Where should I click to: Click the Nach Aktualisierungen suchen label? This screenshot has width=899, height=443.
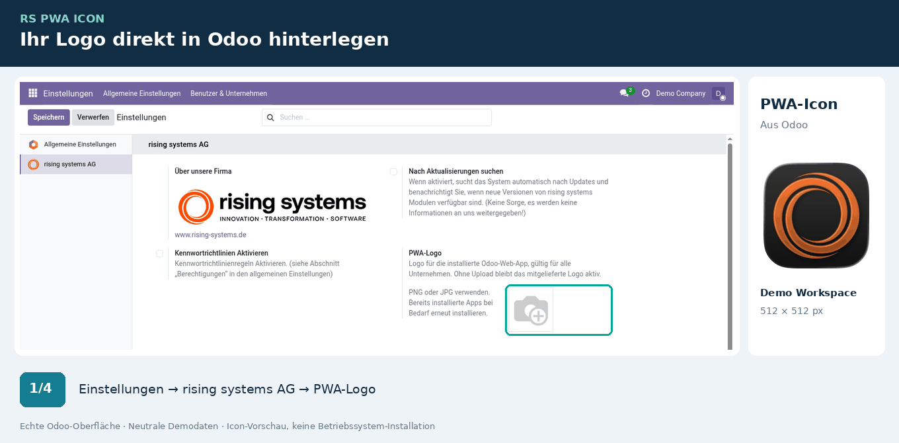(x=456, y=171)
